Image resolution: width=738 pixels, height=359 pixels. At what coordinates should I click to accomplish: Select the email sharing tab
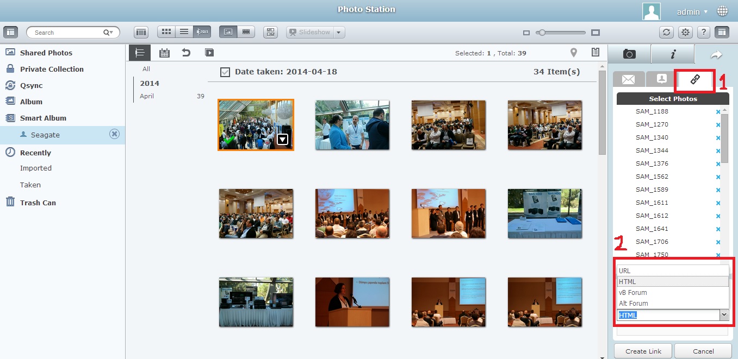point(629,79)
